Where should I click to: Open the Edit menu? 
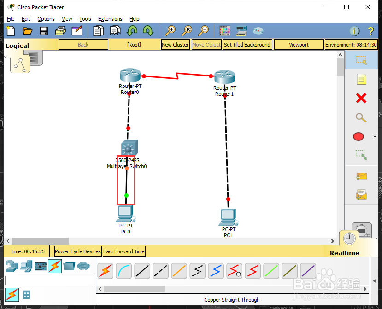click(x=26, y=19)
